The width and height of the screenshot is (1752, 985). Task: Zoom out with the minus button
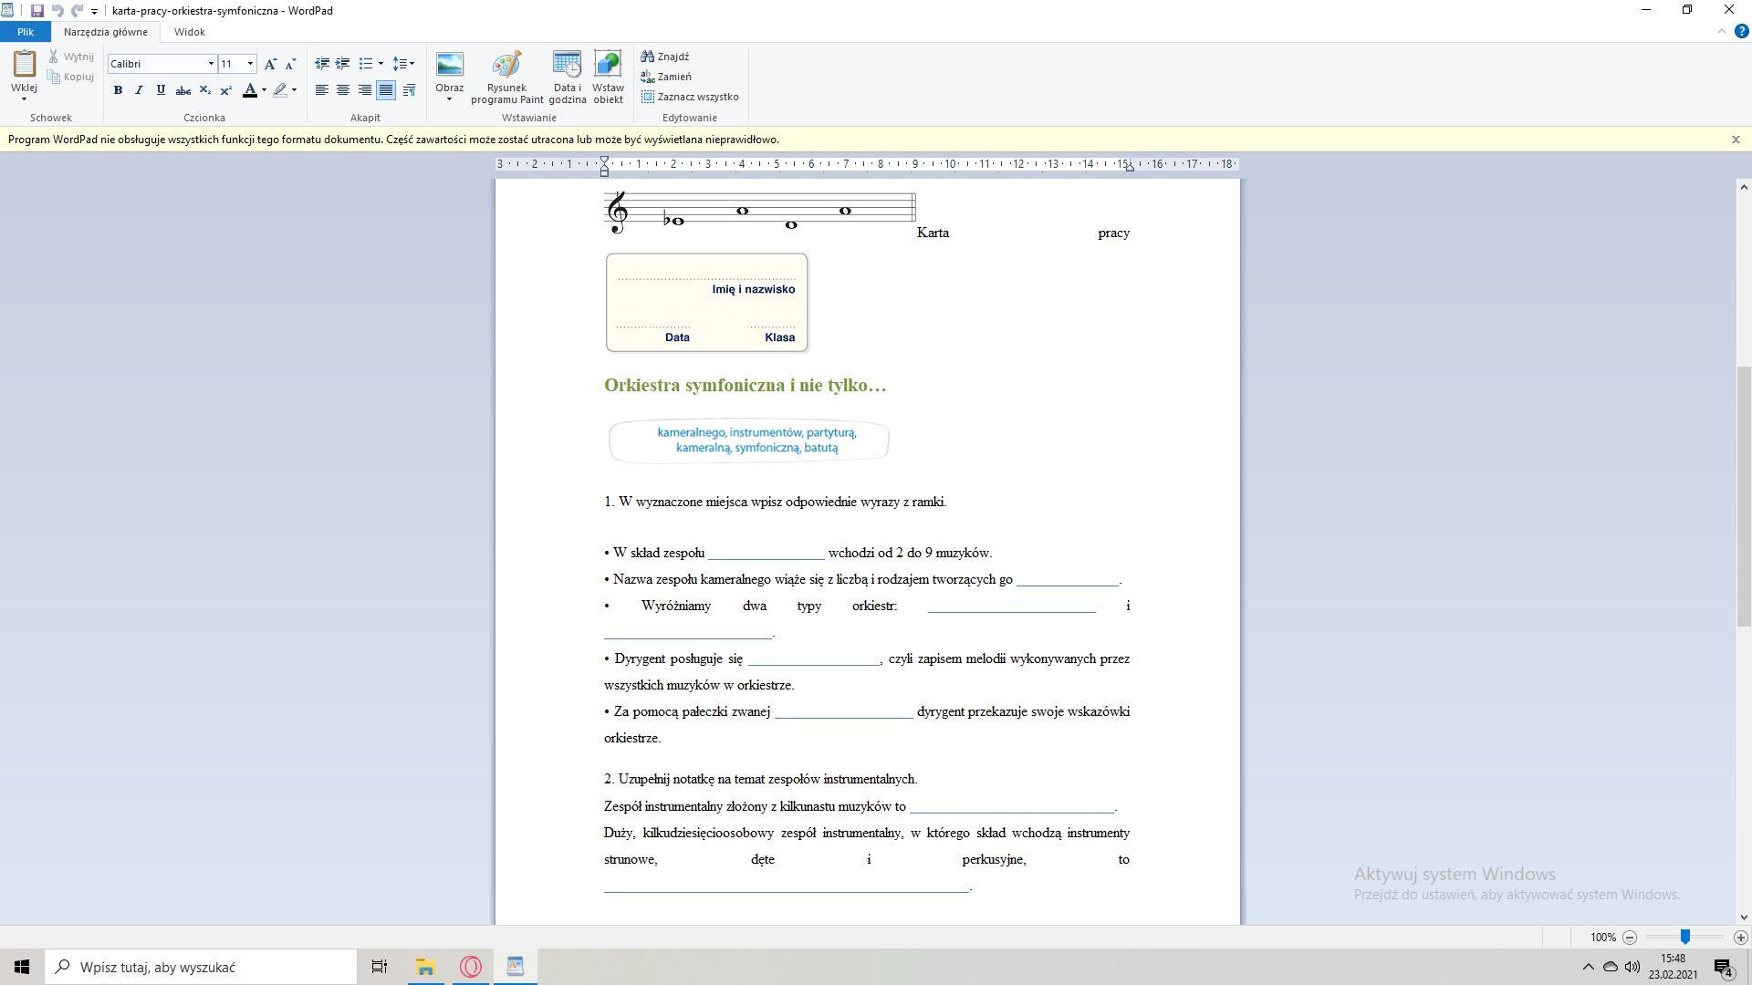[1630, 938]
